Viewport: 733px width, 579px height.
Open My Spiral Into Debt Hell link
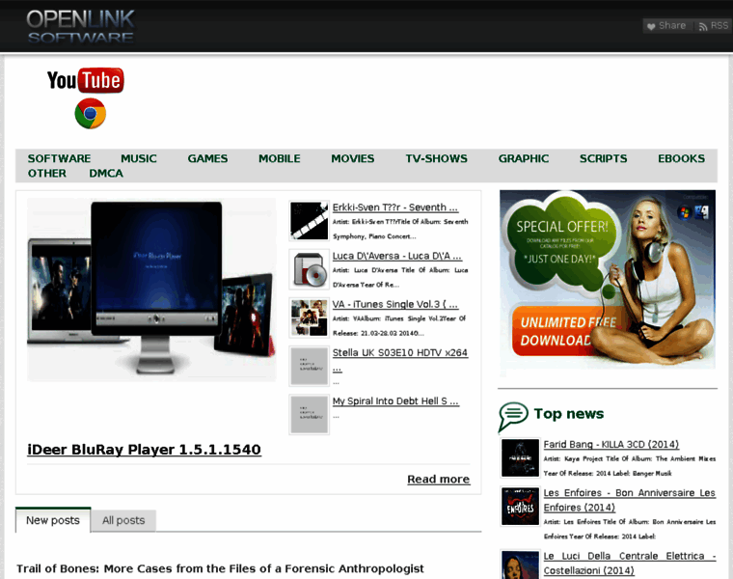(396, 401)
